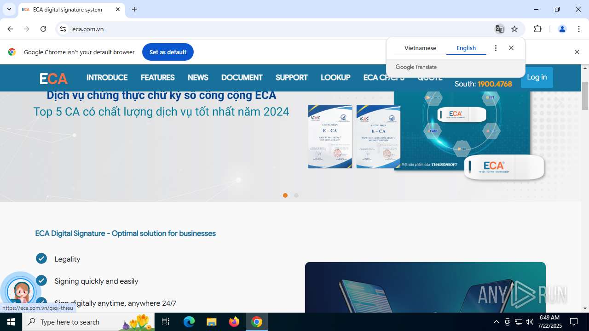
Task: Open Translate options three-dot menu
Action: (x=496, y=48)
